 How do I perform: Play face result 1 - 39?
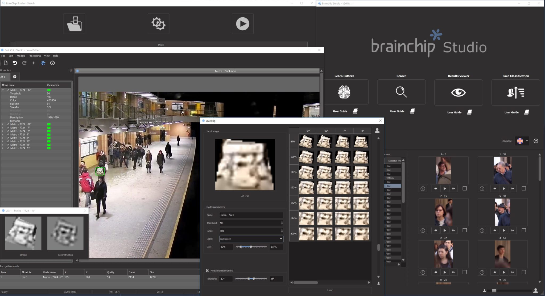click(504, 189)
